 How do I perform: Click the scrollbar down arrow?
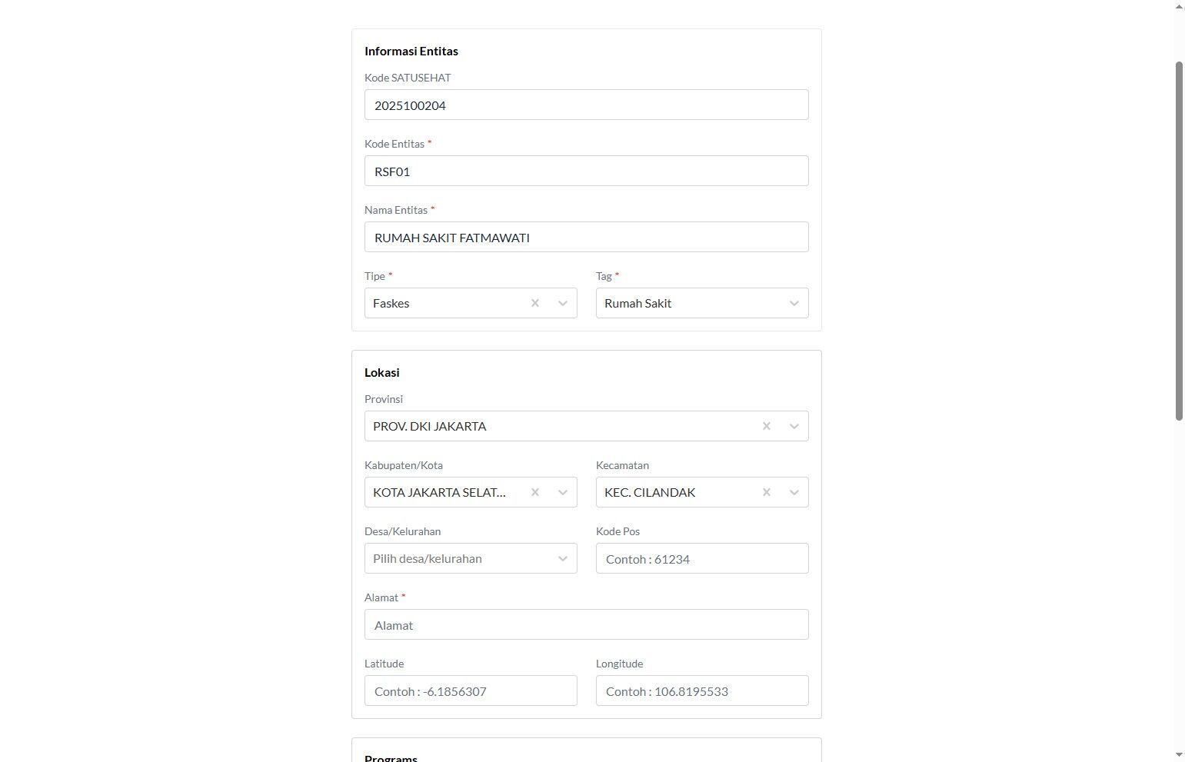(x=1179, y=755)
